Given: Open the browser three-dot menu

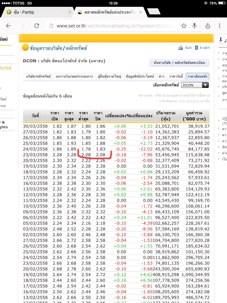Looking at the screenshot, I should tap(220, 26).
